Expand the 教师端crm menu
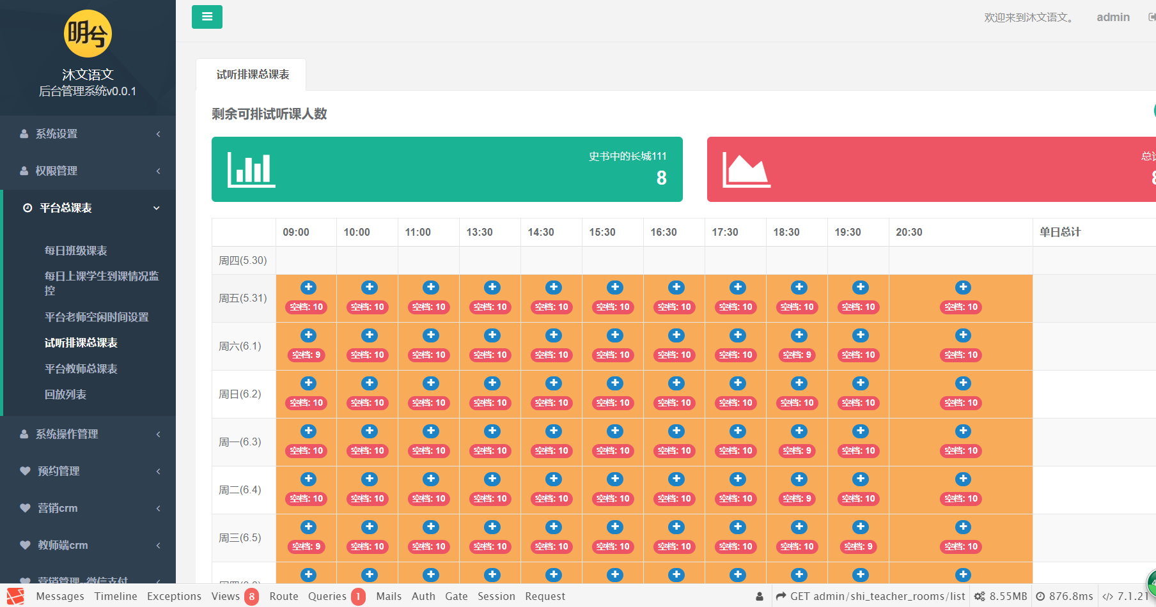 (88, 545)
